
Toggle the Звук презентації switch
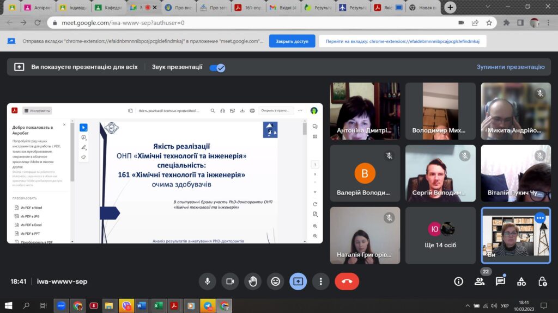217,67
